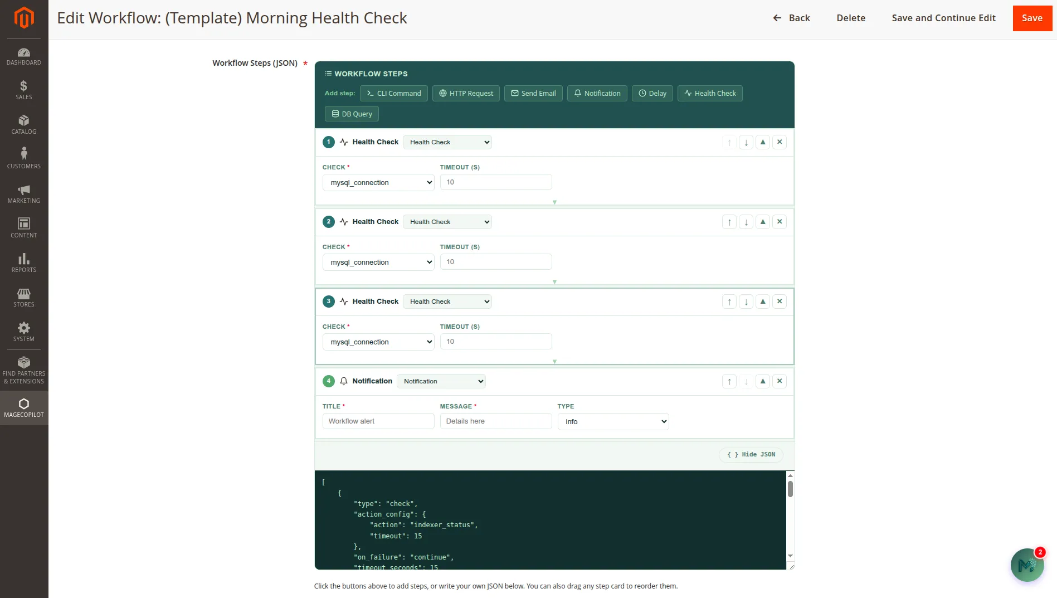Click the Notification Title input field

coord(378,421)
